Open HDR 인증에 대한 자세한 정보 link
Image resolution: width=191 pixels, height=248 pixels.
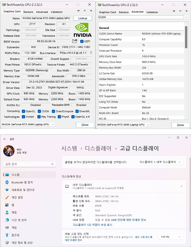coord(129,220)
